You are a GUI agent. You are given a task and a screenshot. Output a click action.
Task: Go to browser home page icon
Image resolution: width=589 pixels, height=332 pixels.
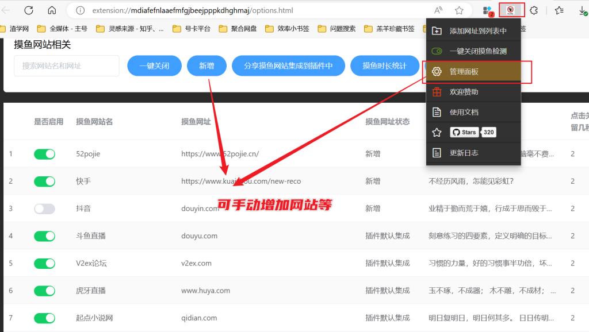click(x=52, y=10)
